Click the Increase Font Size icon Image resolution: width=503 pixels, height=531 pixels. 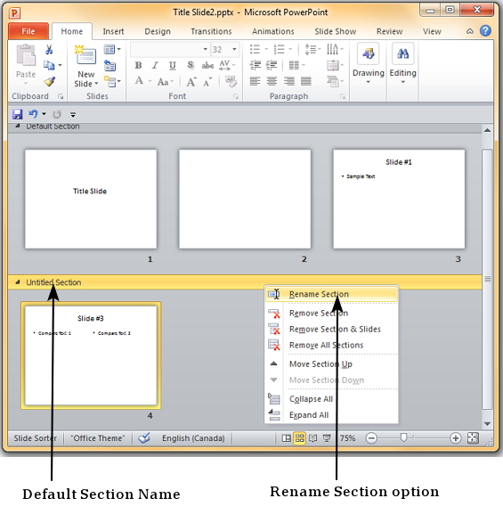pos(191,82)
